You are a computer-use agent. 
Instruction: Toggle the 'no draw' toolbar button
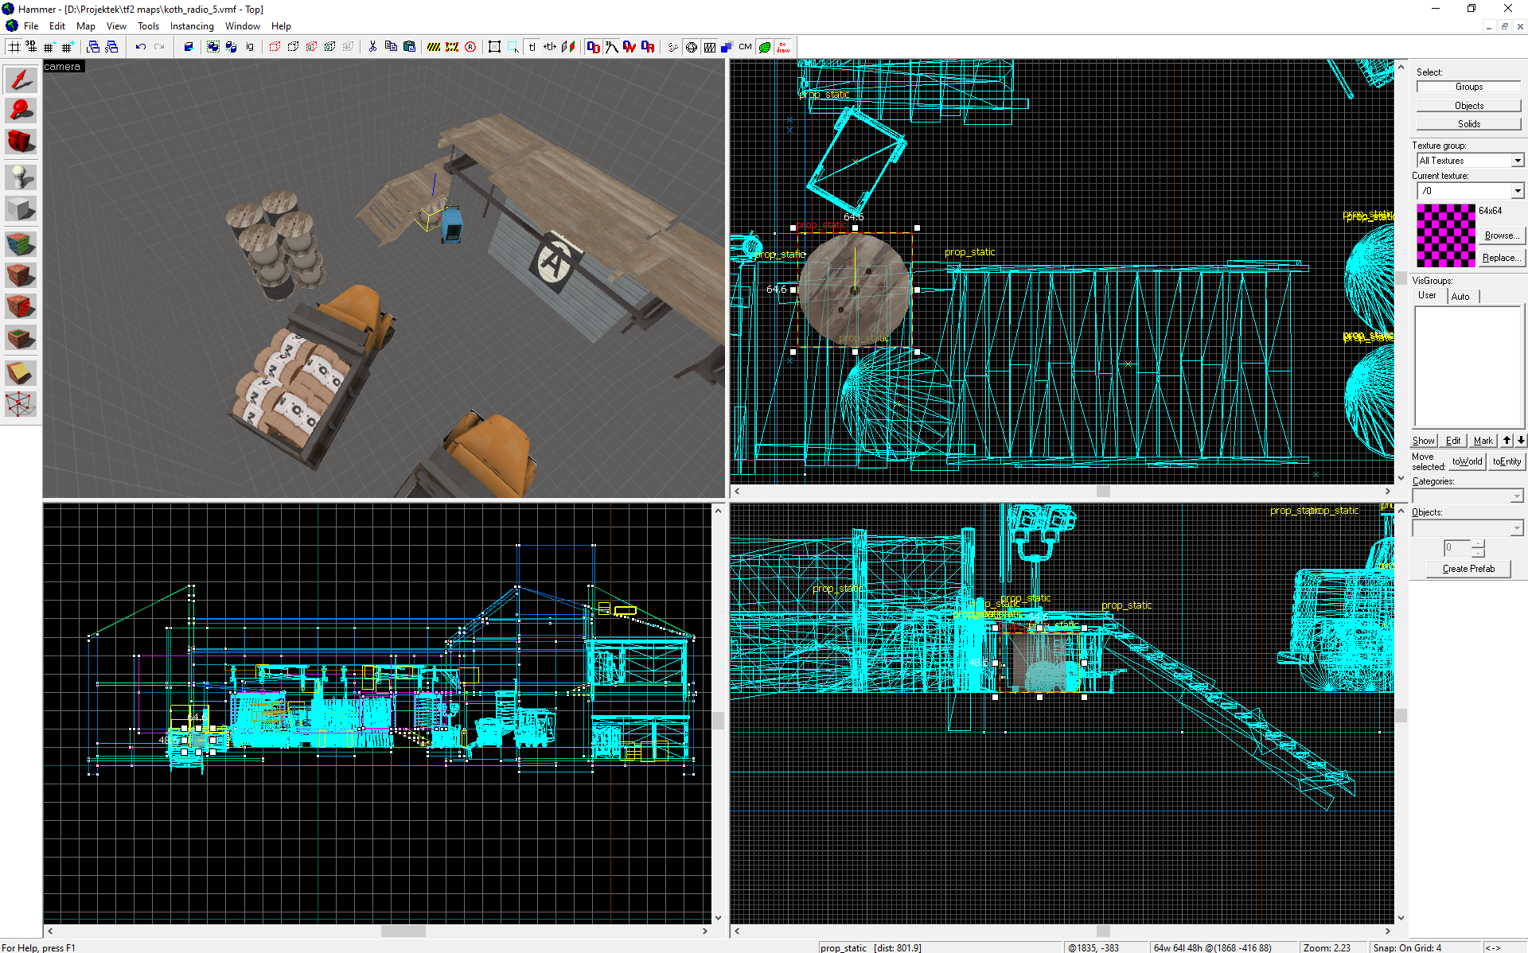pyautogui.click(x=783, y=47)
